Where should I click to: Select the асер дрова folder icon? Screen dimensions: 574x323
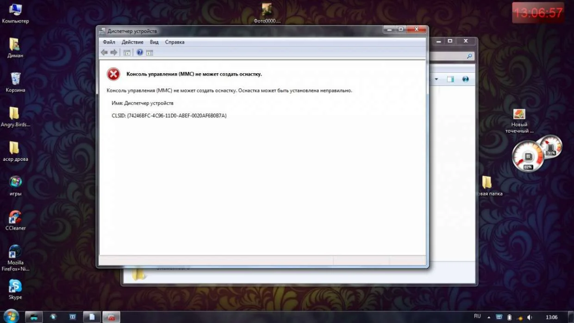click(x=14, y=151)
